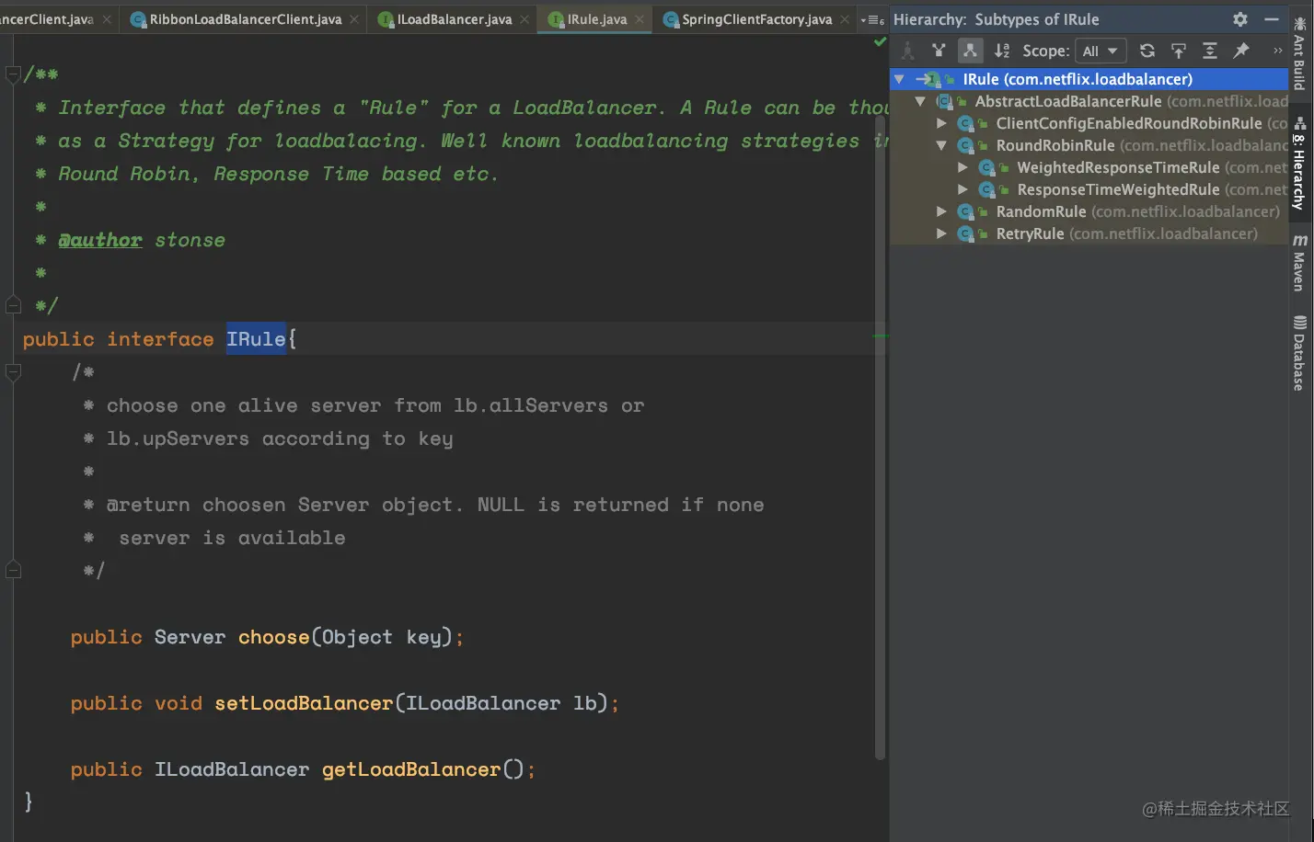Expand RetryRule tree node
Image resolution: width=1314 pixels, height=842 pixels.
point(941,233)
